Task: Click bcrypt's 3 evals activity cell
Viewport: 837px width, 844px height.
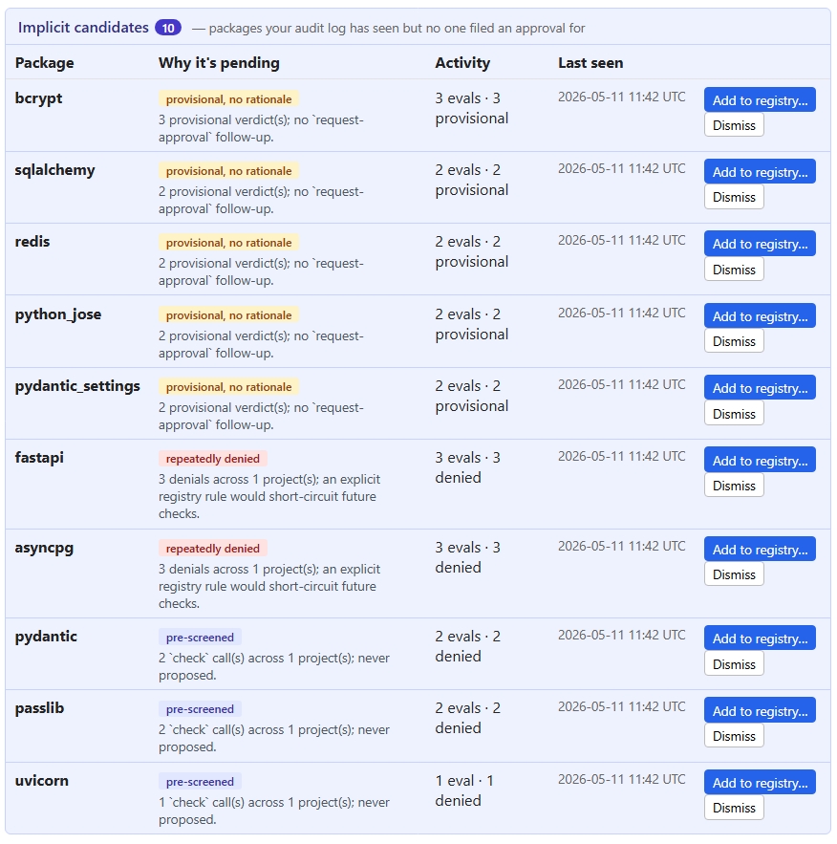Action: coord(472,108)
